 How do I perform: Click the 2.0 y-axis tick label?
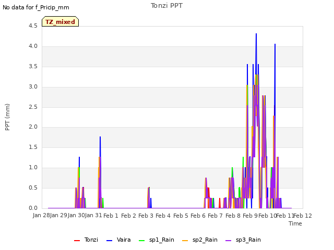point(33,127)
